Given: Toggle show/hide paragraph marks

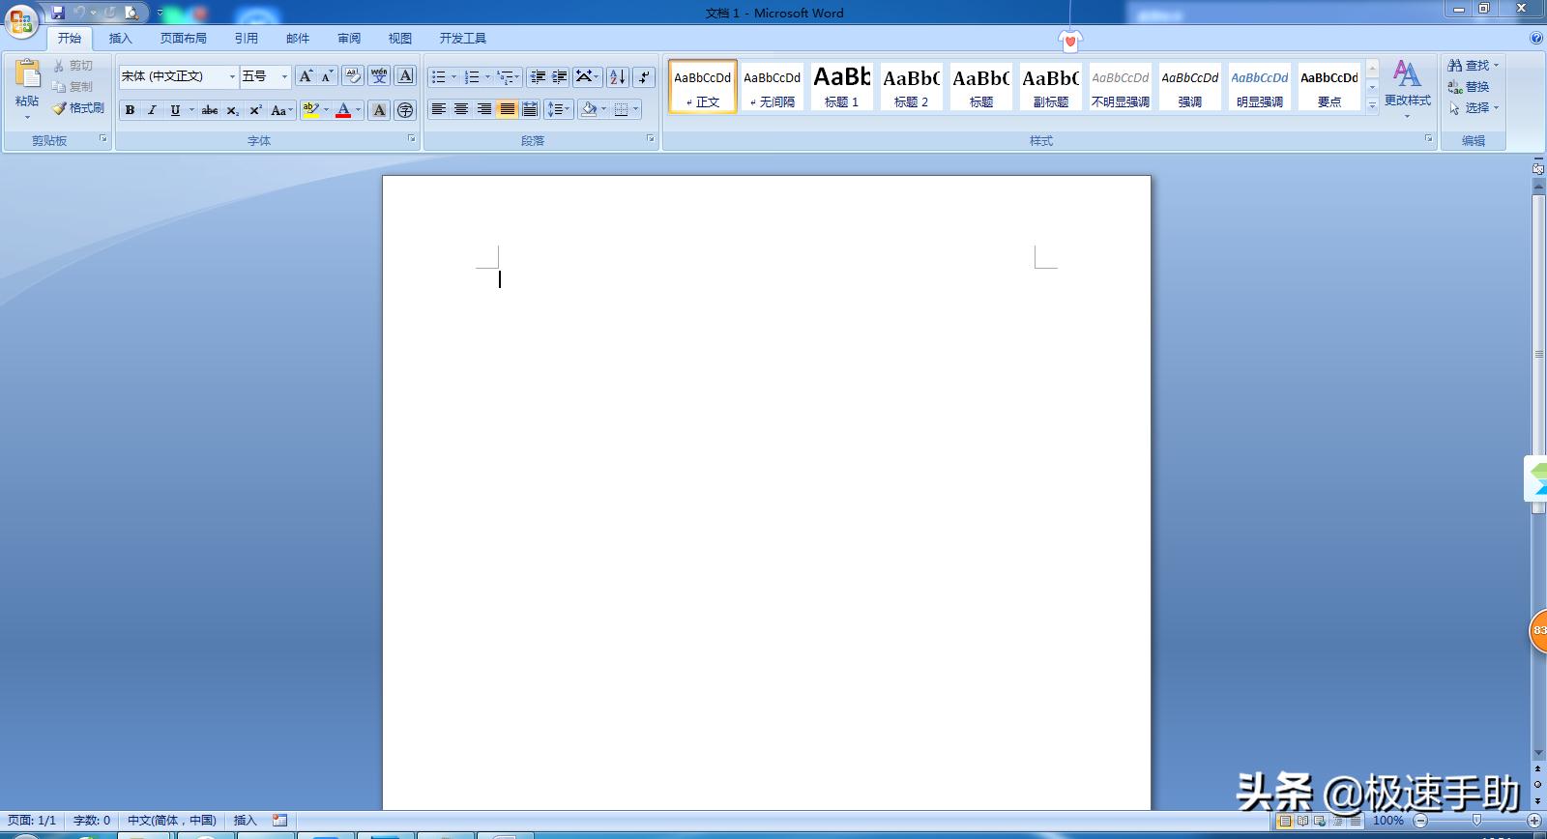Looking at the screenshot, I should point(644,76).
